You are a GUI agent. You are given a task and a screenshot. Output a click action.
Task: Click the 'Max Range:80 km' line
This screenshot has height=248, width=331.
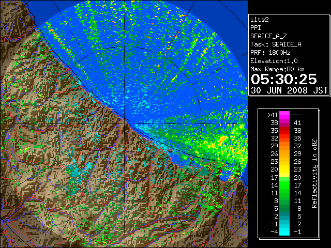click(277, 69)
